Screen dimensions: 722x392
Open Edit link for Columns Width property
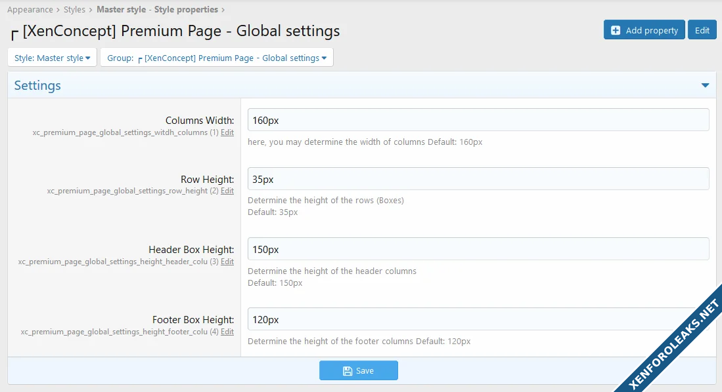pyautogui.click(x=227, y=132)
